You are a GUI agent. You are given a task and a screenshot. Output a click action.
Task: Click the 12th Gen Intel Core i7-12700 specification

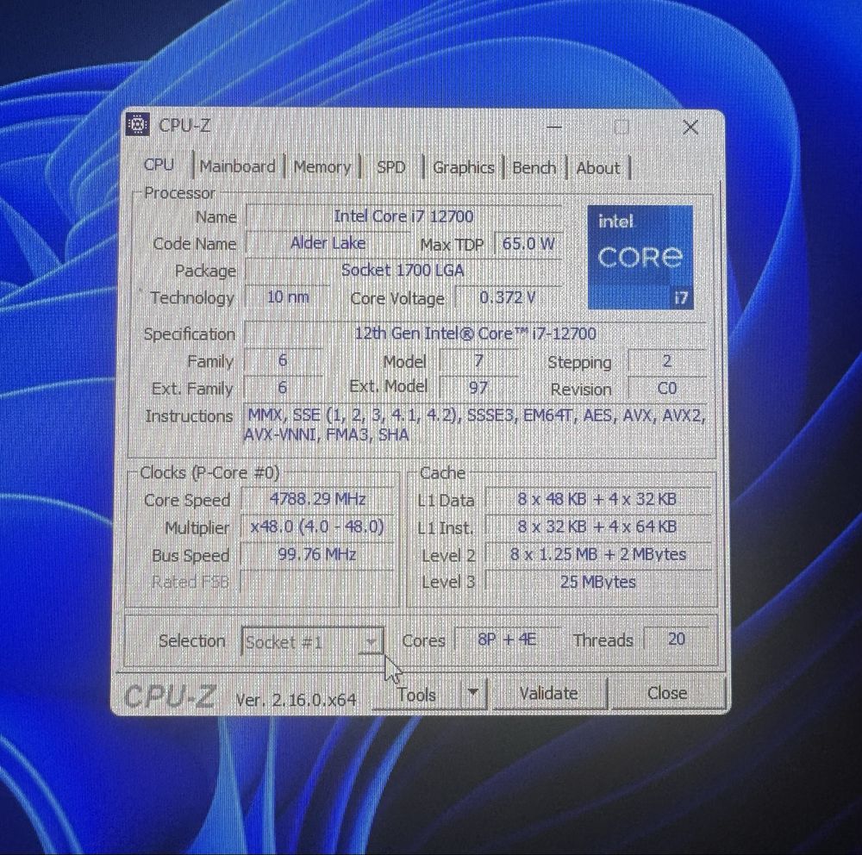coord(475,334)
